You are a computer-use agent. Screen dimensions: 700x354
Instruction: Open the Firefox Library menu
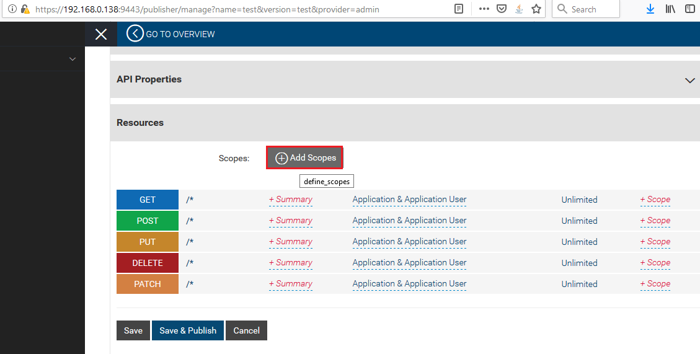pos(670,9)
